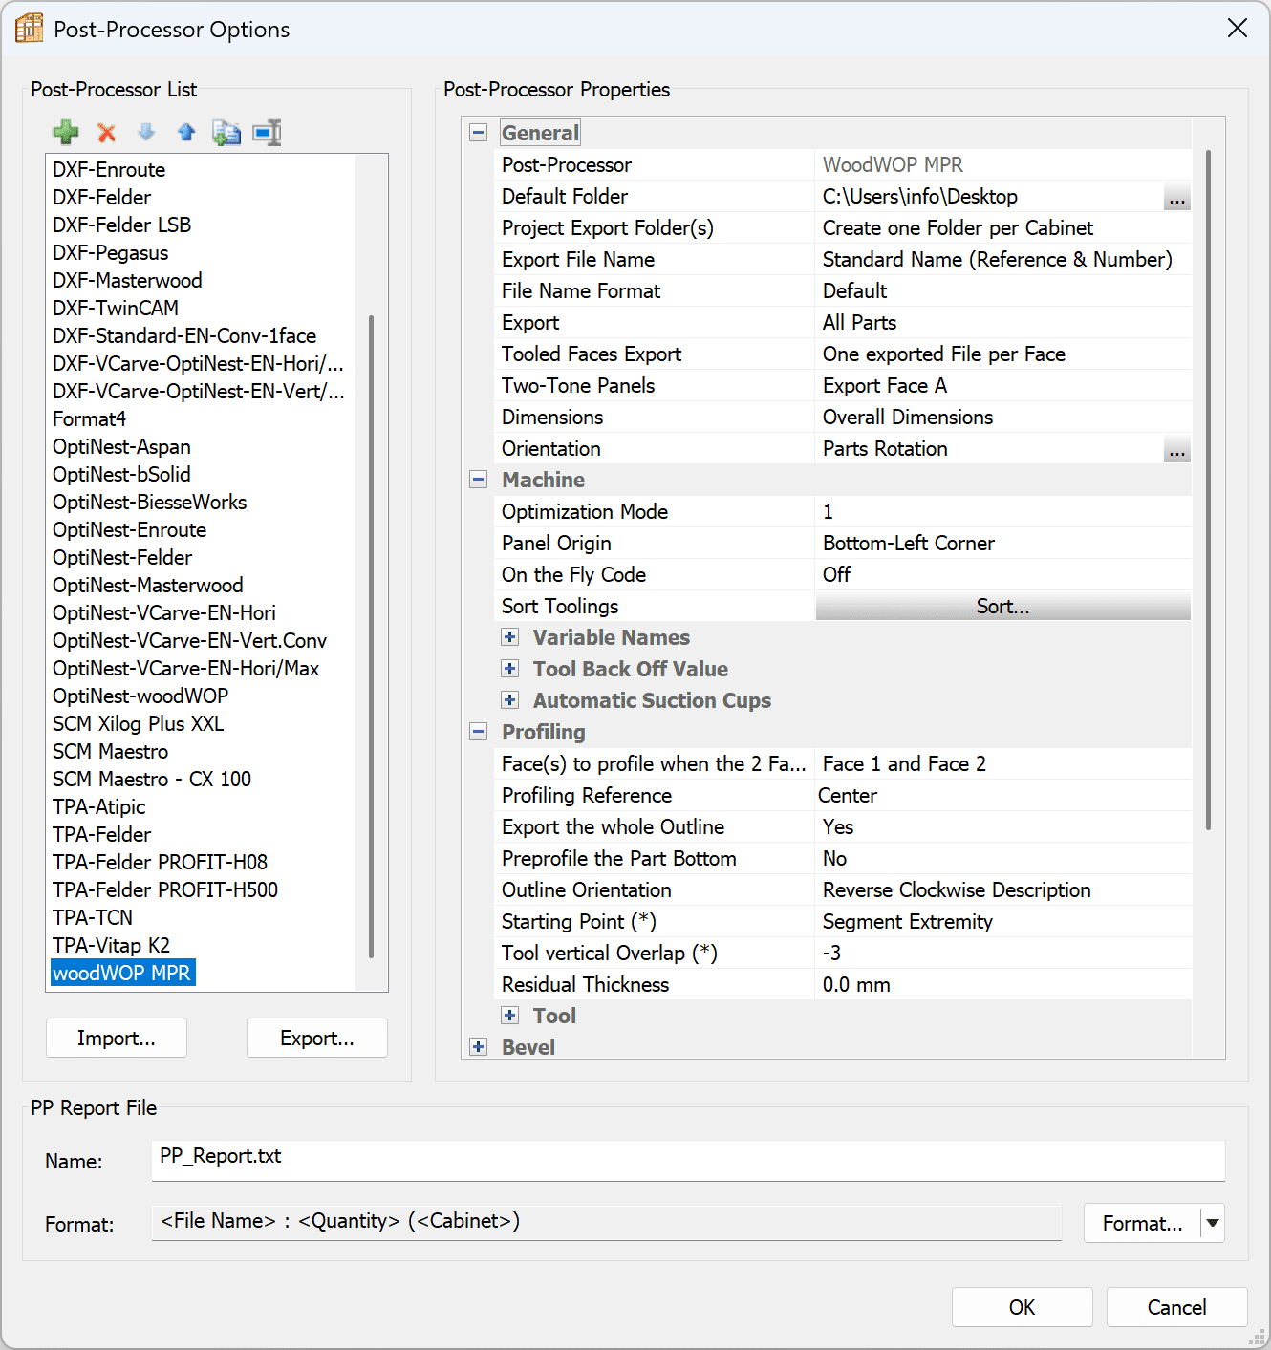The height and width of the screenshot is (1350, 1271).
Task: Move selected post-processor up with blue arrow
Action: tap(186, 133)
